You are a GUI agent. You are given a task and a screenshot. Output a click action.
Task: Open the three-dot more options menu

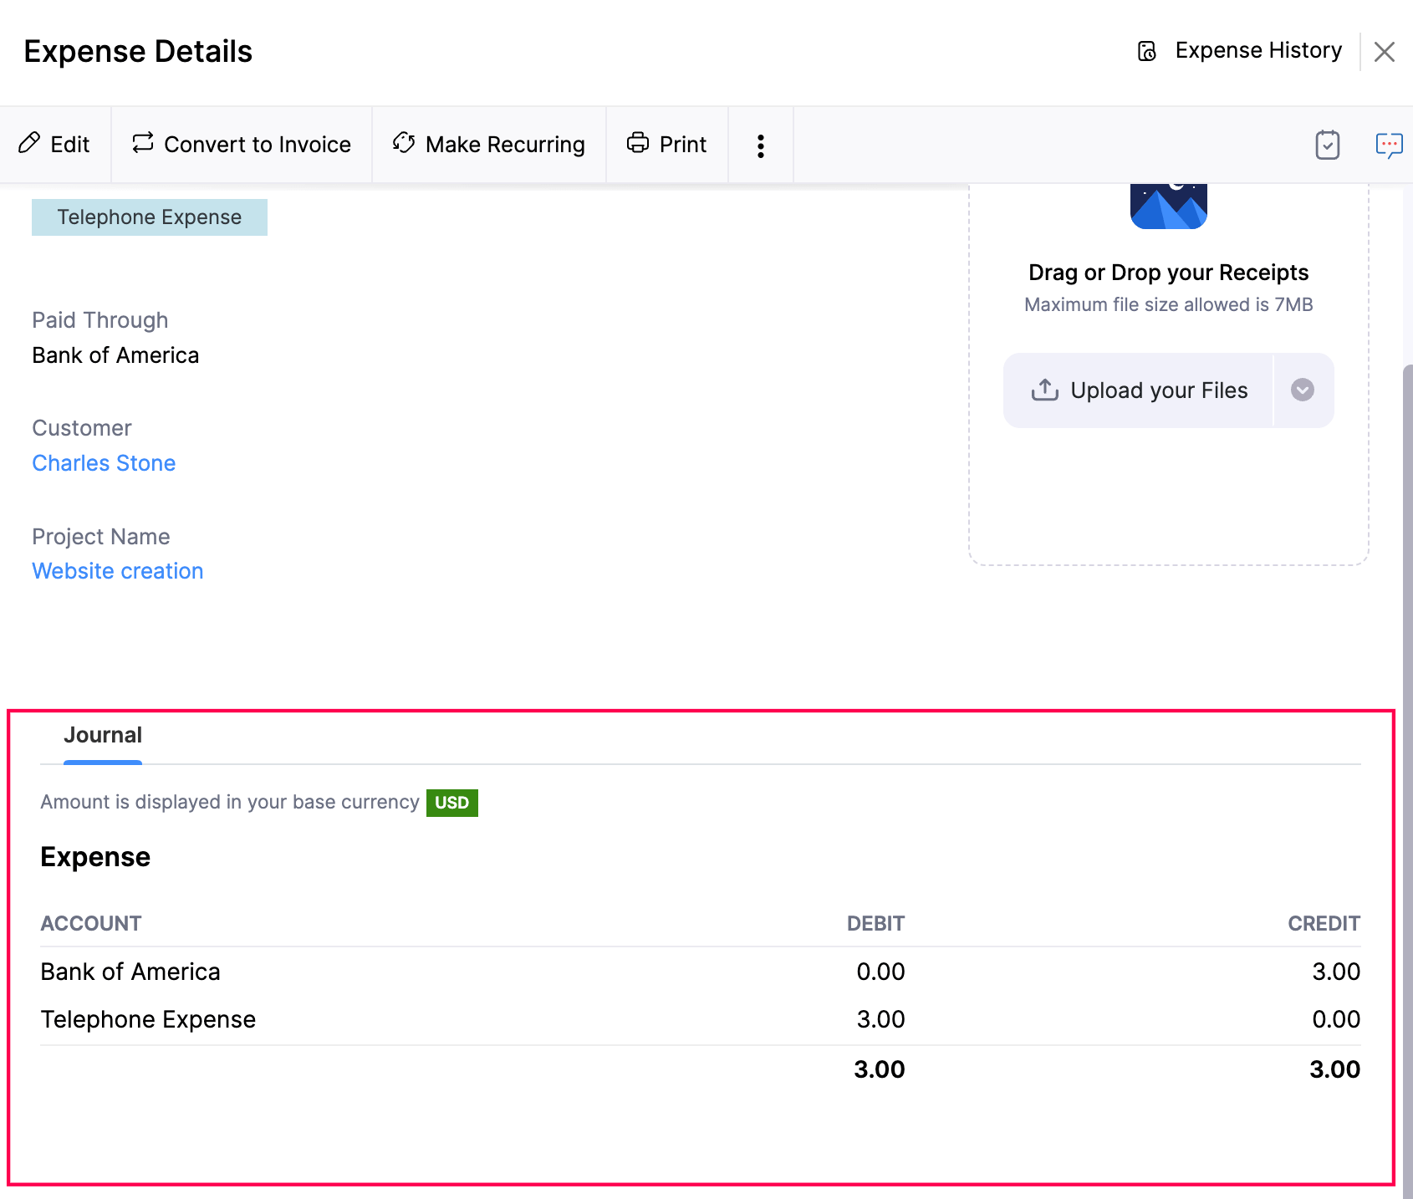[760, 145]
